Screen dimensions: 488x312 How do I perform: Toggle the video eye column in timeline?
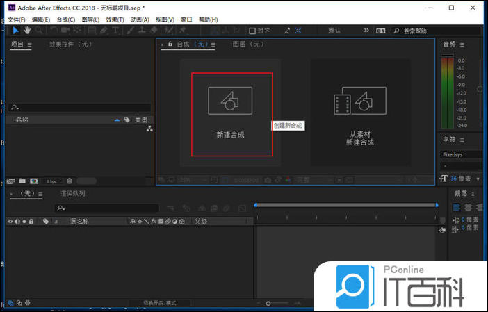coord(10,222)
